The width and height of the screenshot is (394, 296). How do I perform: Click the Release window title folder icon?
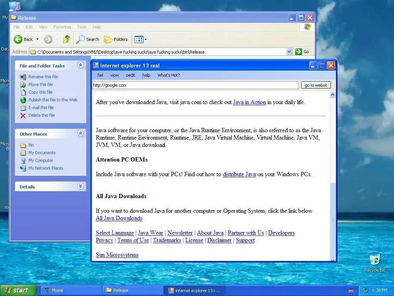(x=13, y=17)
